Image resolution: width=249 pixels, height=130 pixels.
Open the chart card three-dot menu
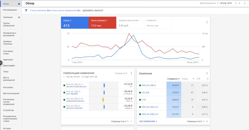(207, 22)
